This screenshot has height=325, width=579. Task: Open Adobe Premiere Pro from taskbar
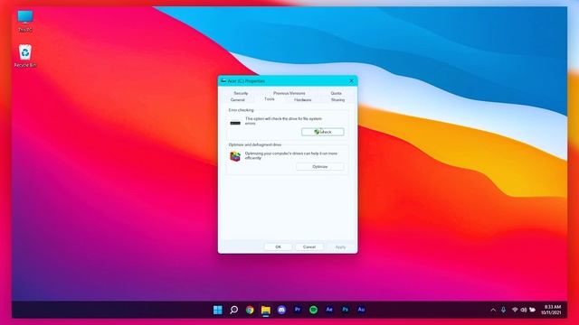(298, 310)
